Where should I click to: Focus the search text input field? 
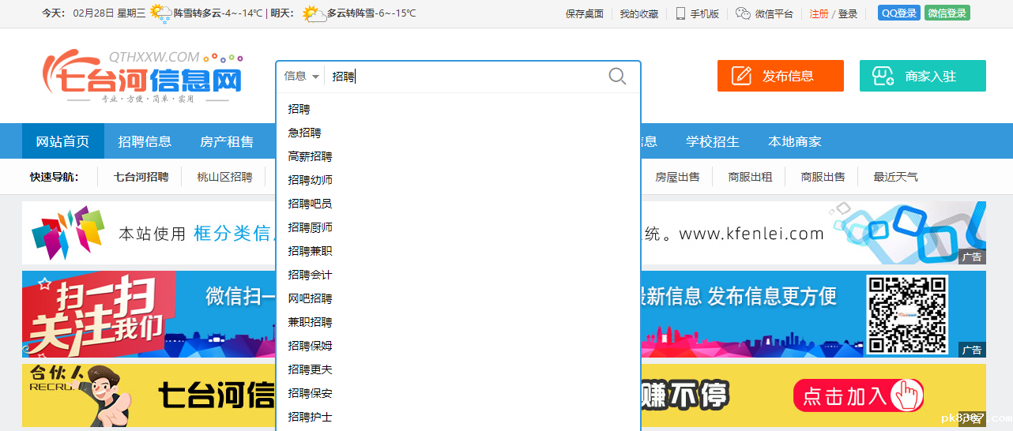[x=466, y=77]
